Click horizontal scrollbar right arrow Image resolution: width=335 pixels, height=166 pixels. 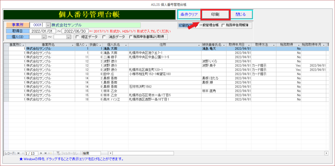click(326, 153)
